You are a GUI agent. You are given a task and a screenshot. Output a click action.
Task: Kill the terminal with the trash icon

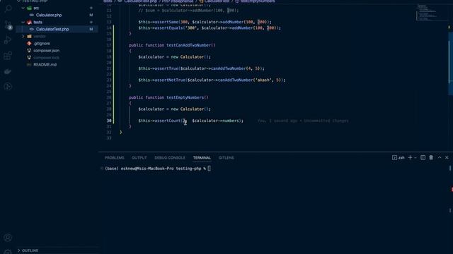click(431, 157)
